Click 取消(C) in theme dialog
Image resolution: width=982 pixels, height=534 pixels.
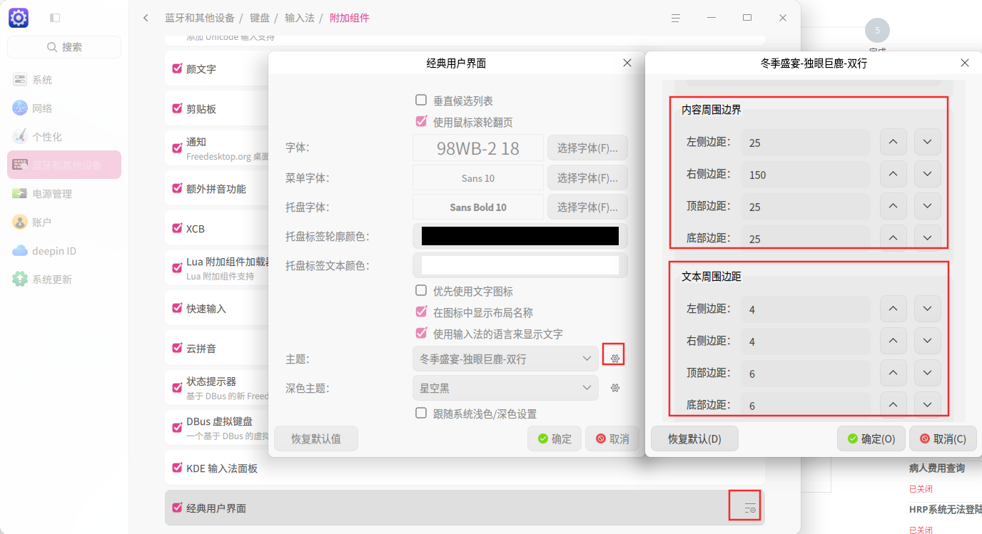943,438
